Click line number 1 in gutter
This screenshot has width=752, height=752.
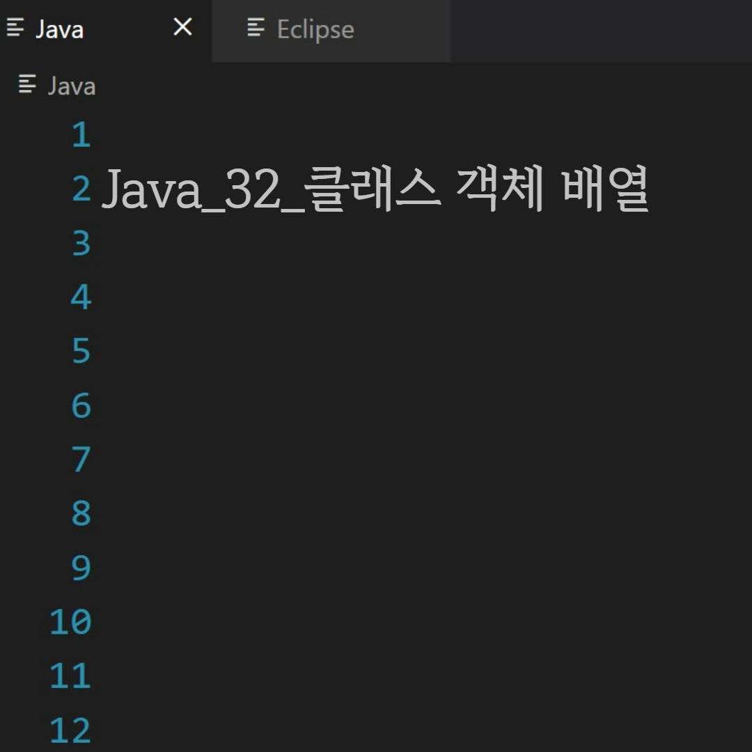pos(81,134)
